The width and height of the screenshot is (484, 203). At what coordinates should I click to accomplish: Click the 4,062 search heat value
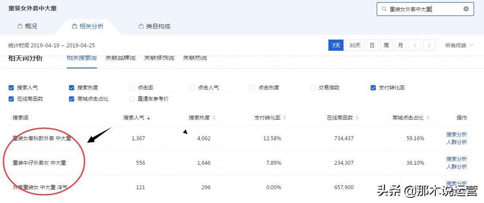204,138
